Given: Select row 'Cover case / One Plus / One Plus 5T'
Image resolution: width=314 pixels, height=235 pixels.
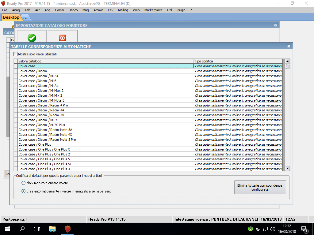Looking at the screenshot, I should 106,164.
